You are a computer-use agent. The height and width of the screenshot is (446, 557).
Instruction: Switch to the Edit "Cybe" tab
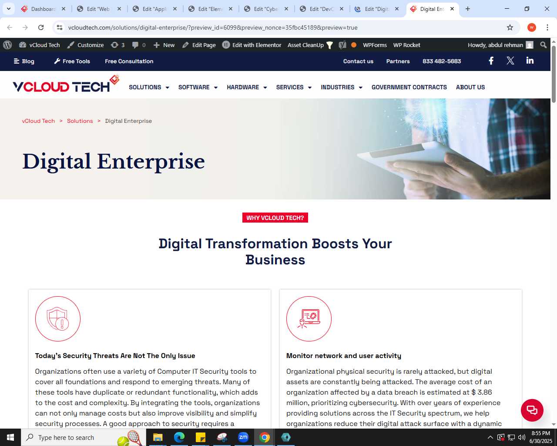point(266,9)
